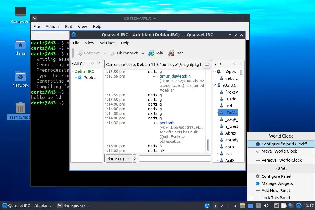Click the bertbob nick link in chat
This screenshot has width=315, height=210.
pos(167,122)
